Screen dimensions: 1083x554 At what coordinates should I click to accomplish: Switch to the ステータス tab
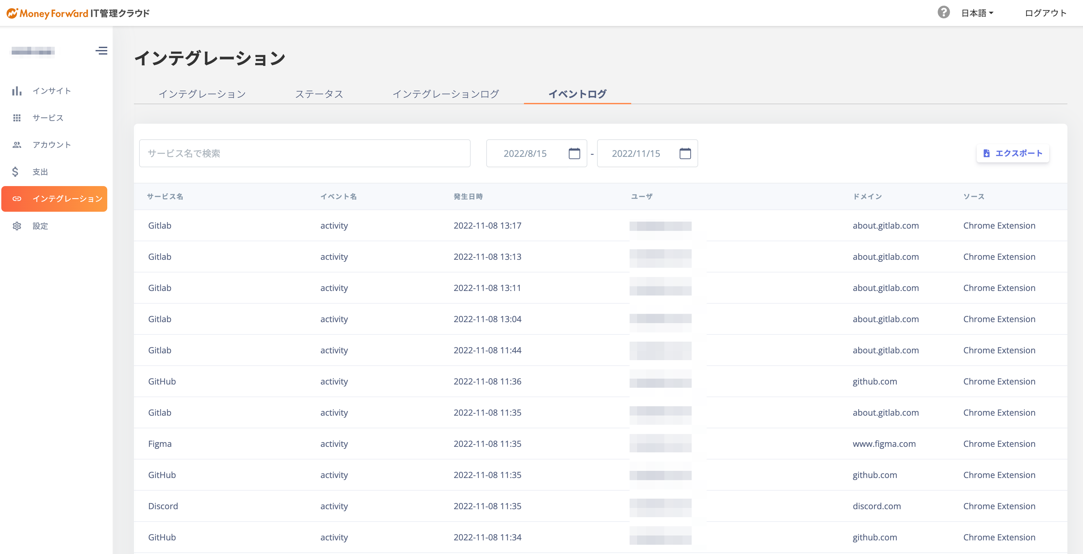319,94
